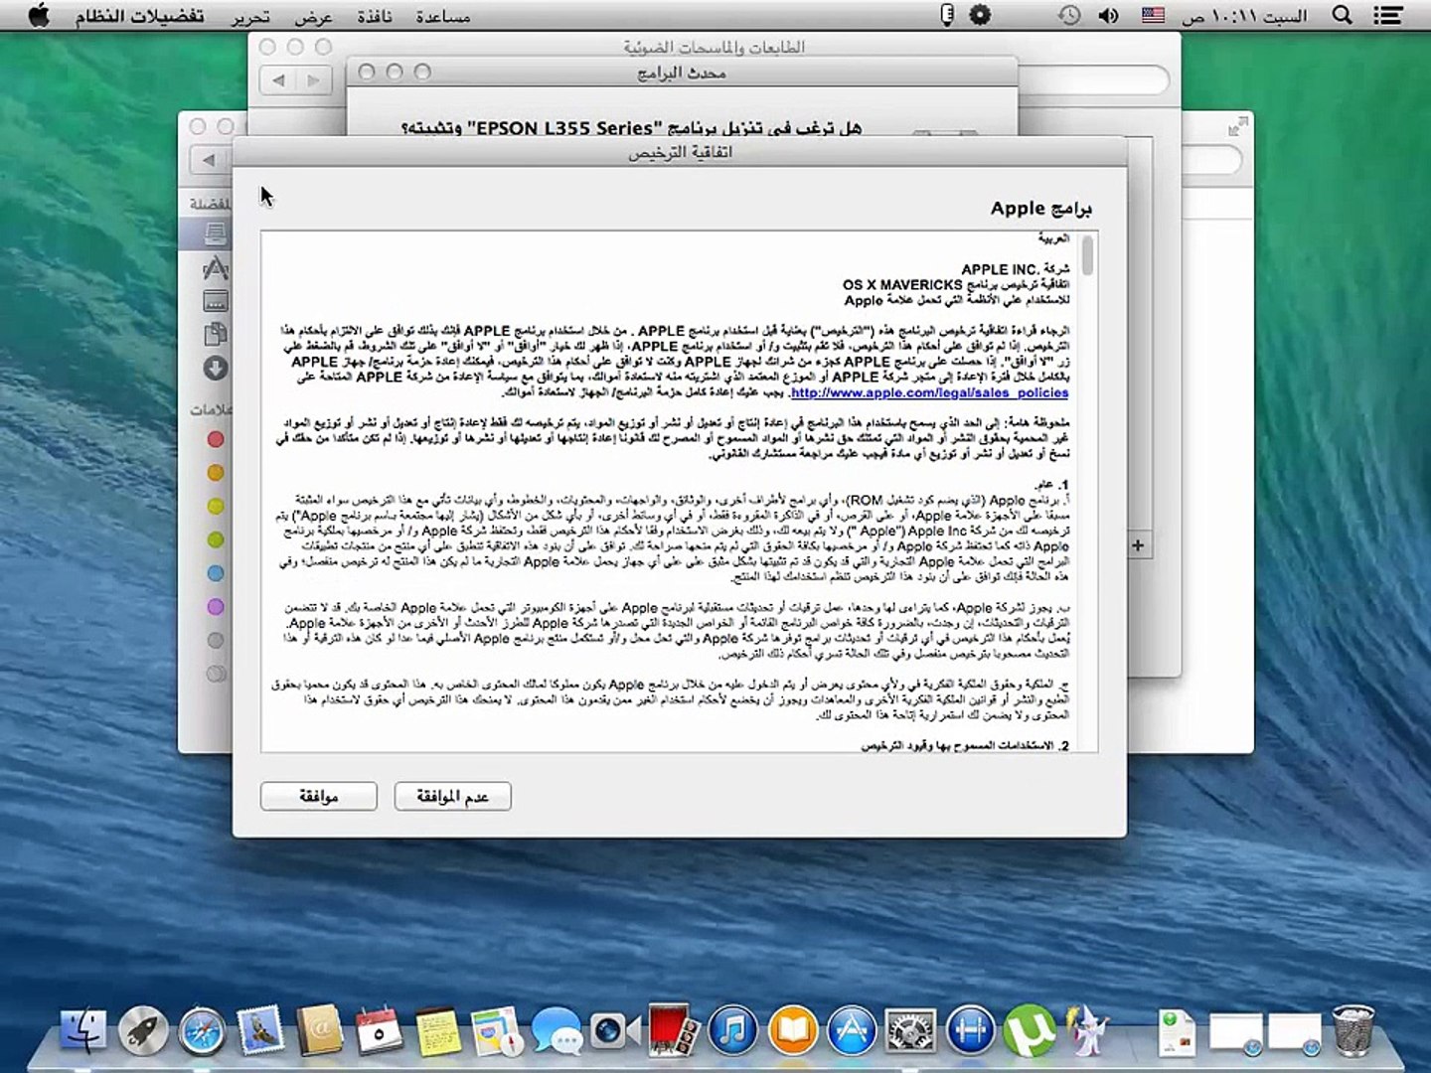Open the Apple menu
Screen dimensions: 1431x1073
(38, 16)
